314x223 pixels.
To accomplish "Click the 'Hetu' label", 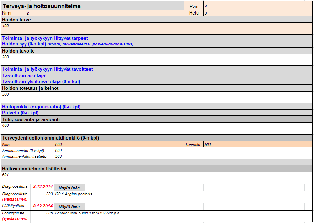I will point(194,13).
